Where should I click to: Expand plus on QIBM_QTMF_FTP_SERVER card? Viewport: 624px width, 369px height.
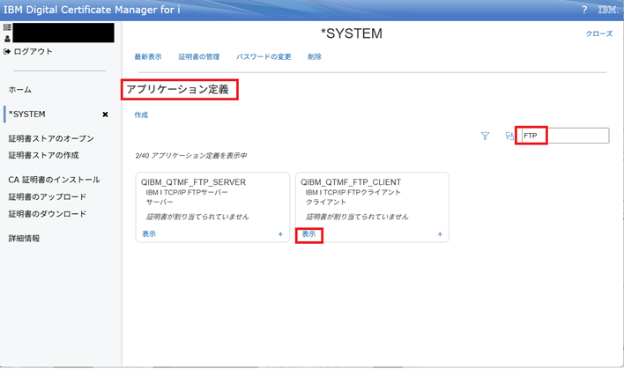(280, 234)
